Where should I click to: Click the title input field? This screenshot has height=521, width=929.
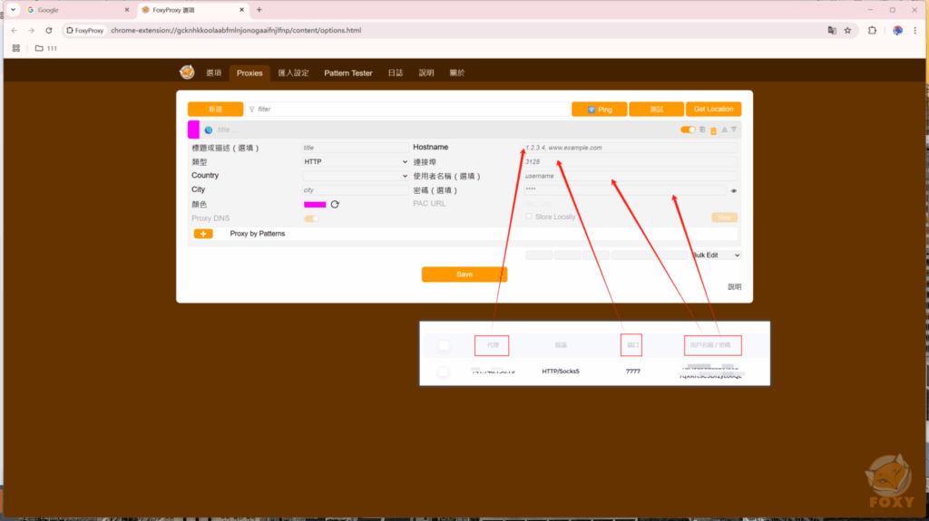[x=355, y=148]
